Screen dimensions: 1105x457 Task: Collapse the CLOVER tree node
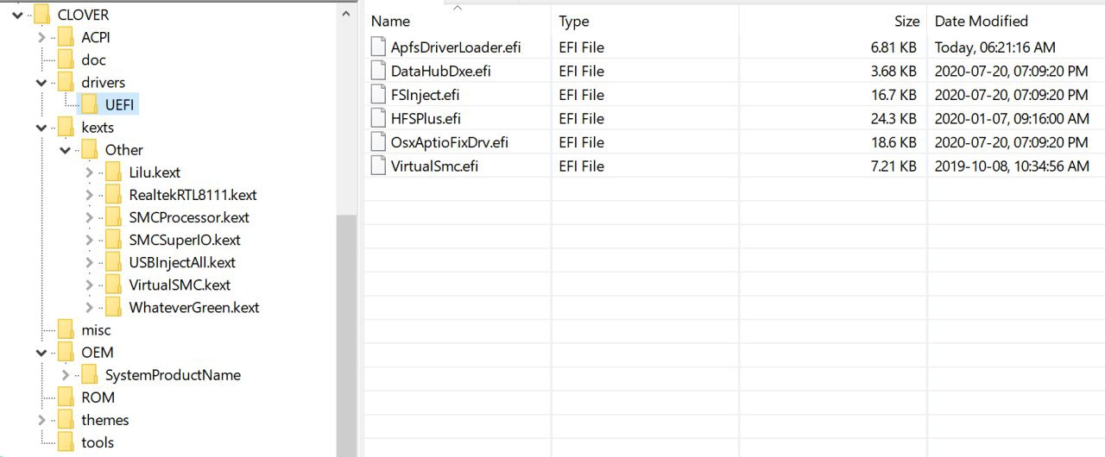pyautogui.click(x=18, y=15)
